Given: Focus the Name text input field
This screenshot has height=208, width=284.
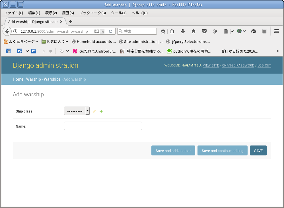Looking at the screenshot, I should 103,126.
